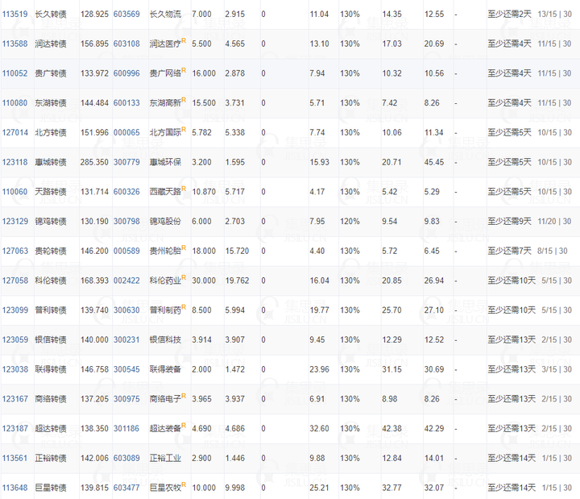580x499 pixels.
Task: Open bond code 123059 link
Action: click(x=14, y=340)
